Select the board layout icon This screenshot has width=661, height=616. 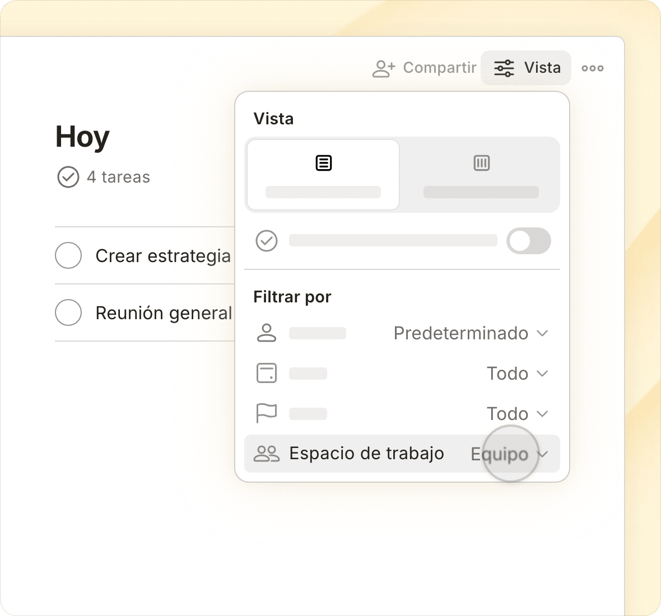pos(481,163)
